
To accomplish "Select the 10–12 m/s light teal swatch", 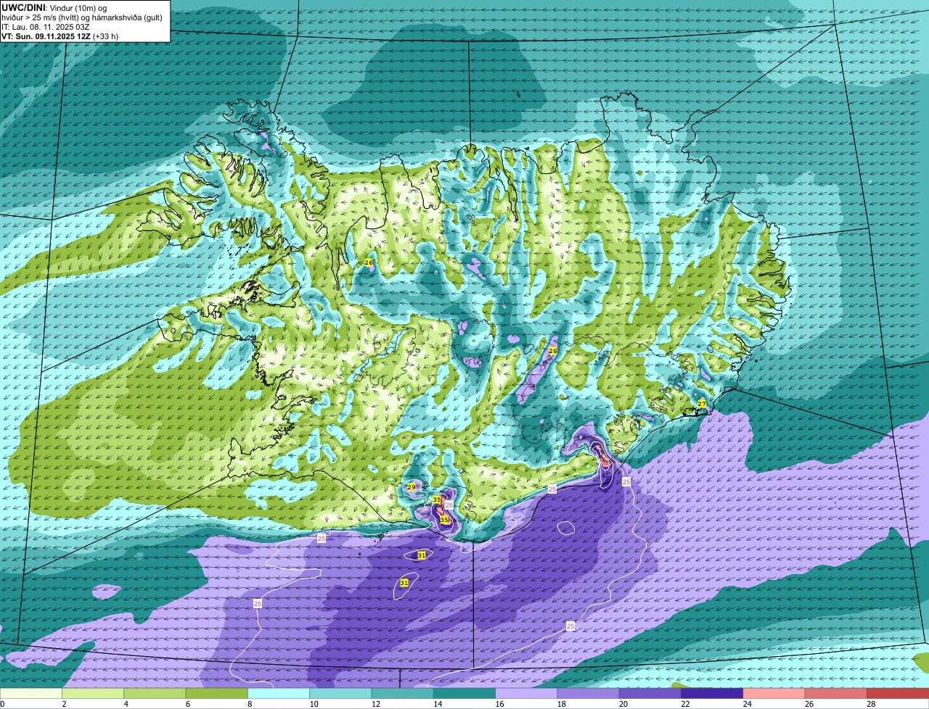I will pyautogui.click(x=340, y=694).
